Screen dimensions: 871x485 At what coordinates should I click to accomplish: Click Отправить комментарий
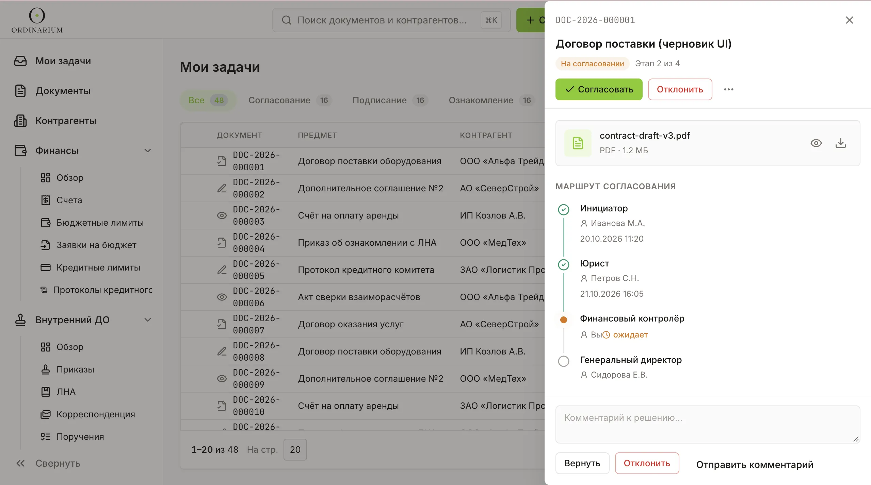755,464
